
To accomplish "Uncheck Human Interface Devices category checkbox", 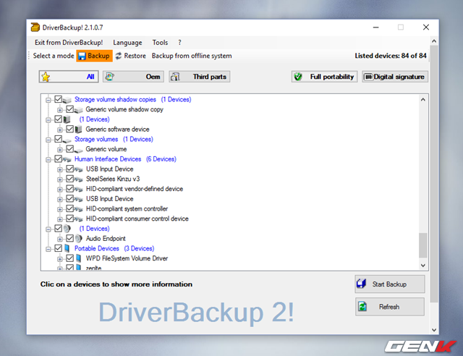I will [58, 159].
